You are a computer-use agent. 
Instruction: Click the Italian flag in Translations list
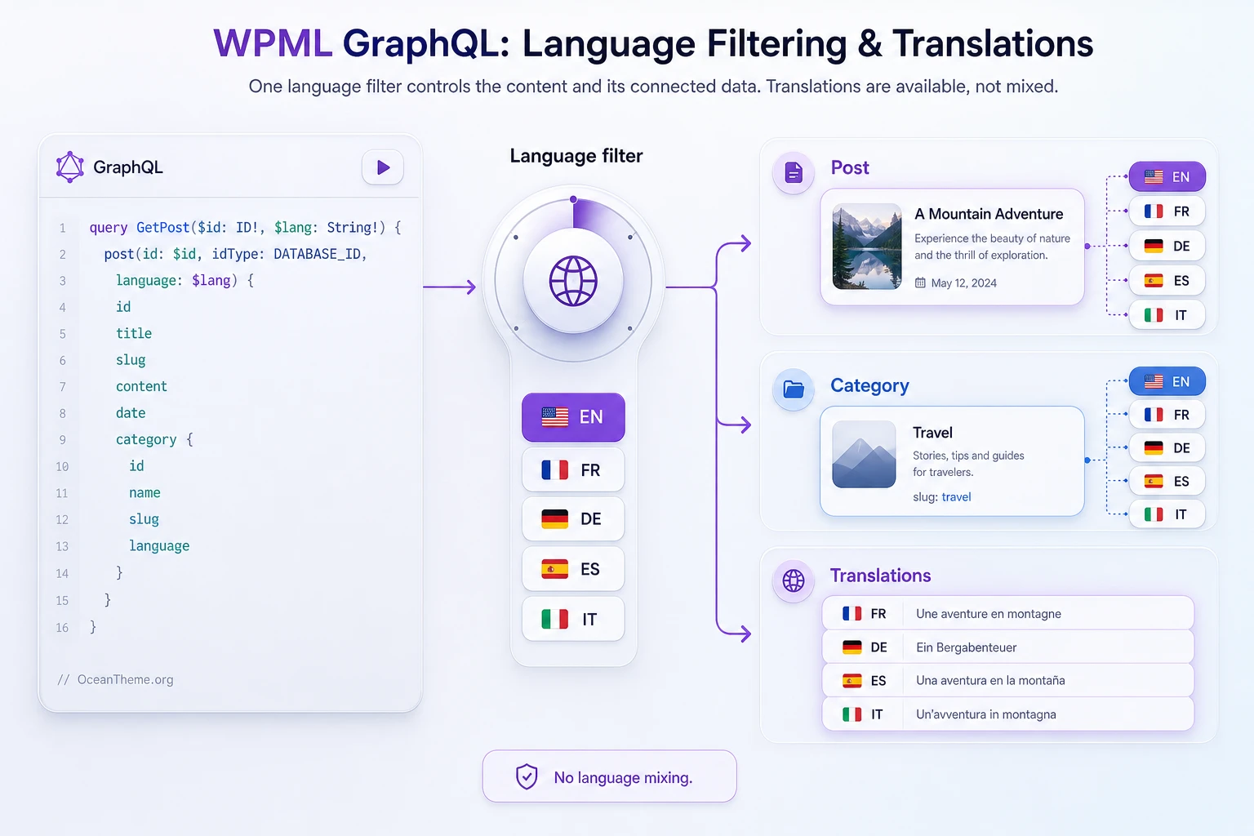pos(852,714)
